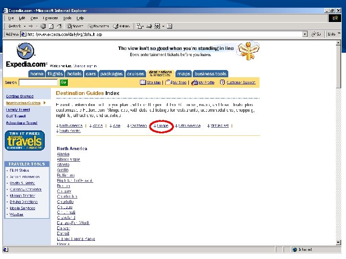Click the My Profile icon
The height and width of the screenshot is (259, 346).
(x=195, y=82)
